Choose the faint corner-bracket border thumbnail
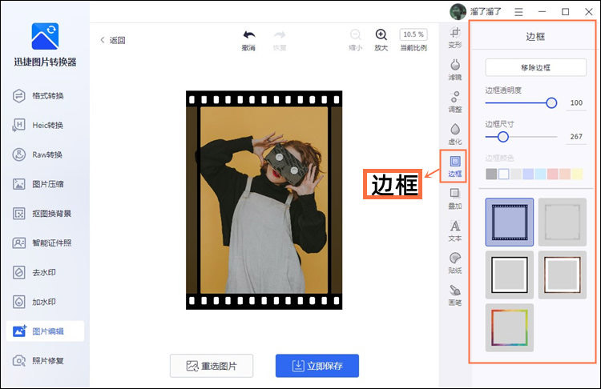 tap(563, 222)
